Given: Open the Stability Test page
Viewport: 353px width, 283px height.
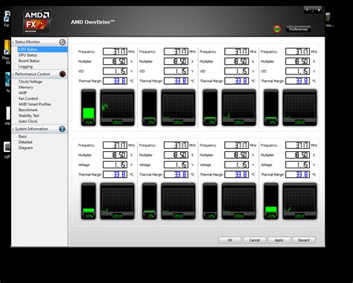Looking at the screenshot, I should point(29,115).
